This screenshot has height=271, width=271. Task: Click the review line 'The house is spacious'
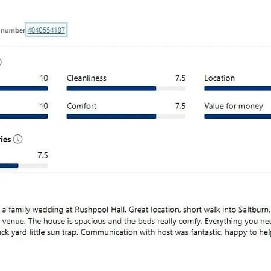tap(135, 221)
